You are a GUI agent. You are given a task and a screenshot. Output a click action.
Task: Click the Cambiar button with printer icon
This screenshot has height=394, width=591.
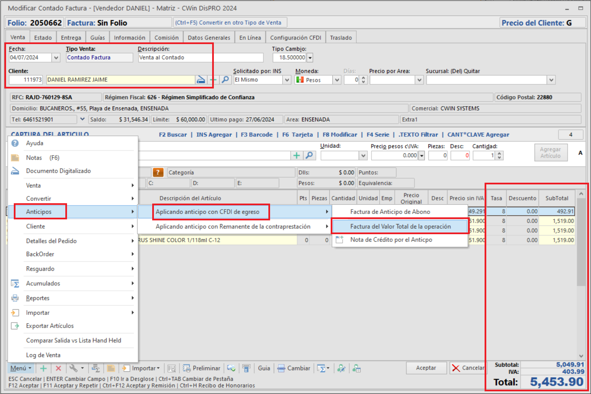click(294, 368)
